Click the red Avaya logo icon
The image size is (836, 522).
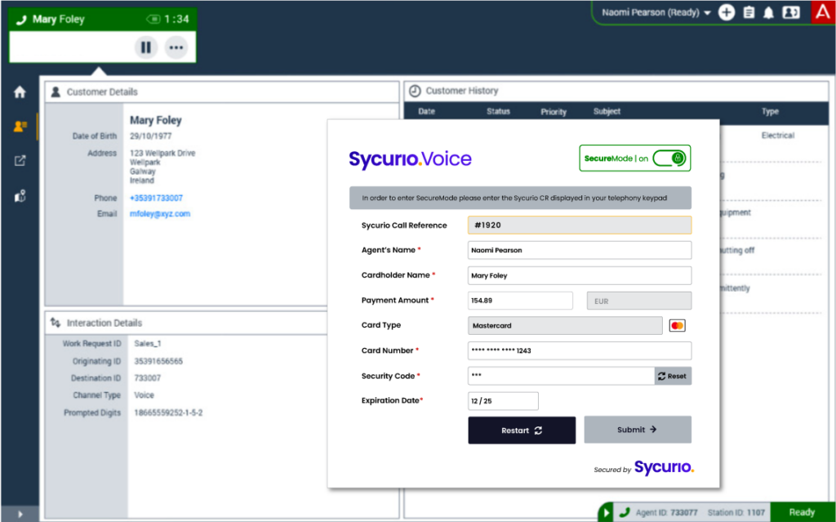coord(823,11)
